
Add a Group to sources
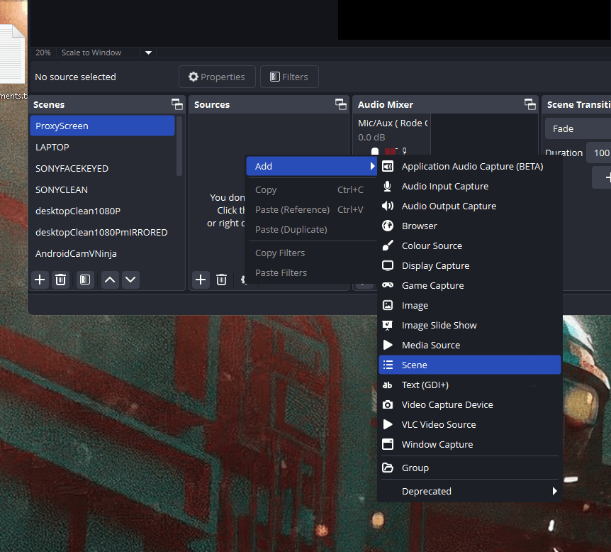click(x=469, y=468)
